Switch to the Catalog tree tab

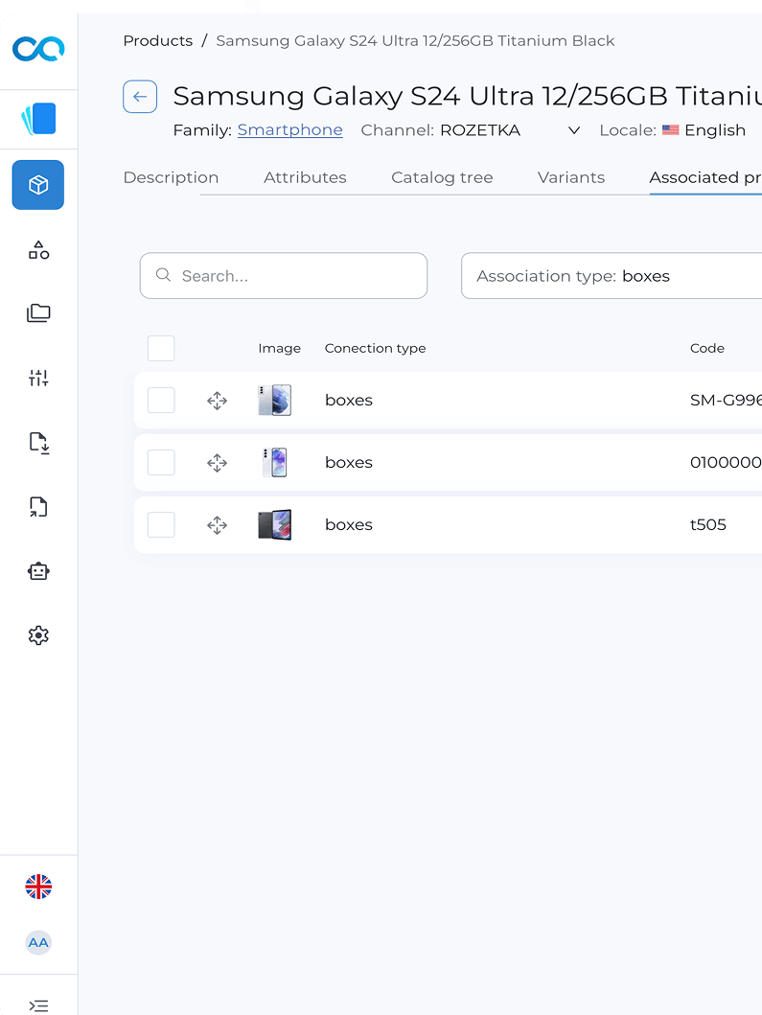(442, 177)
